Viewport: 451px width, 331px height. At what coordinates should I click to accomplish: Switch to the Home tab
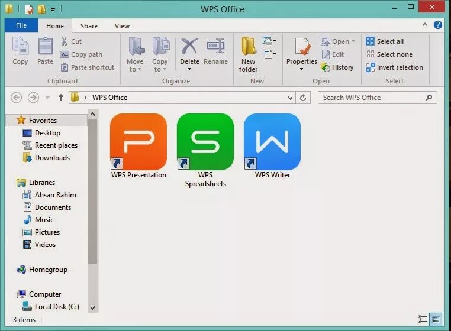[x=55, y=26]
